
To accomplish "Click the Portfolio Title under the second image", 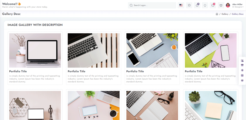I will click(77, 71).
